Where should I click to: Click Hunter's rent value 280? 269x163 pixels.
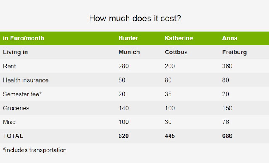124,66
